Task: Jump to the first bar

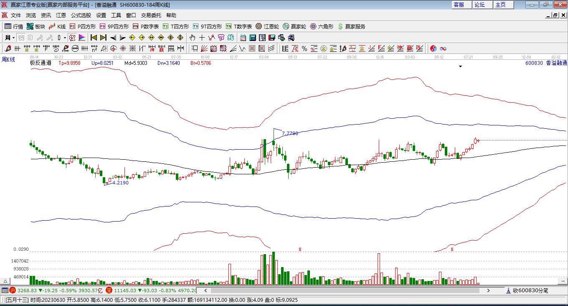Action: pos(94,38)
